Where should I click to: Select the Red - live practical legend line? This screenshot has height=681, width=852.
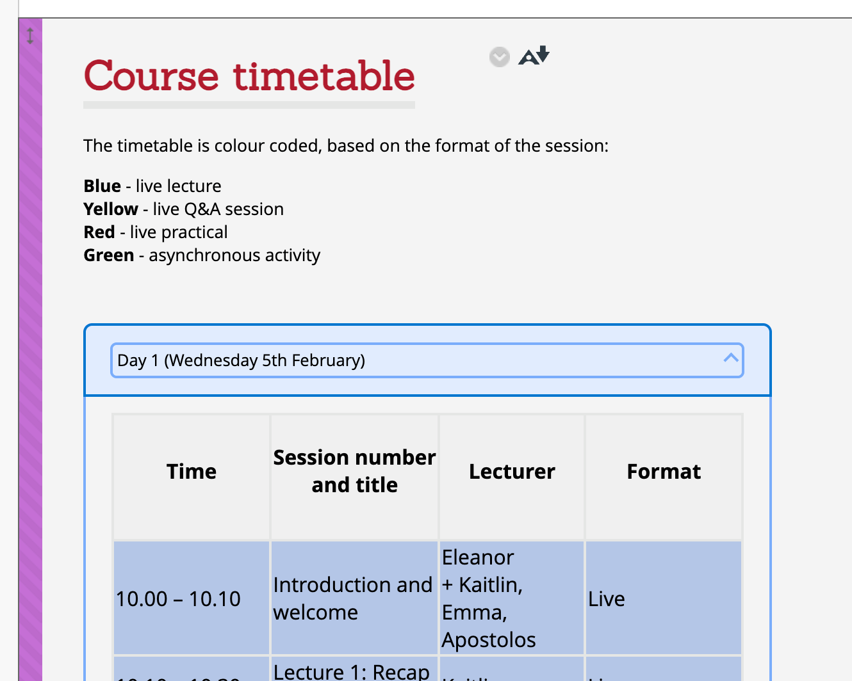tap(156, 232)
